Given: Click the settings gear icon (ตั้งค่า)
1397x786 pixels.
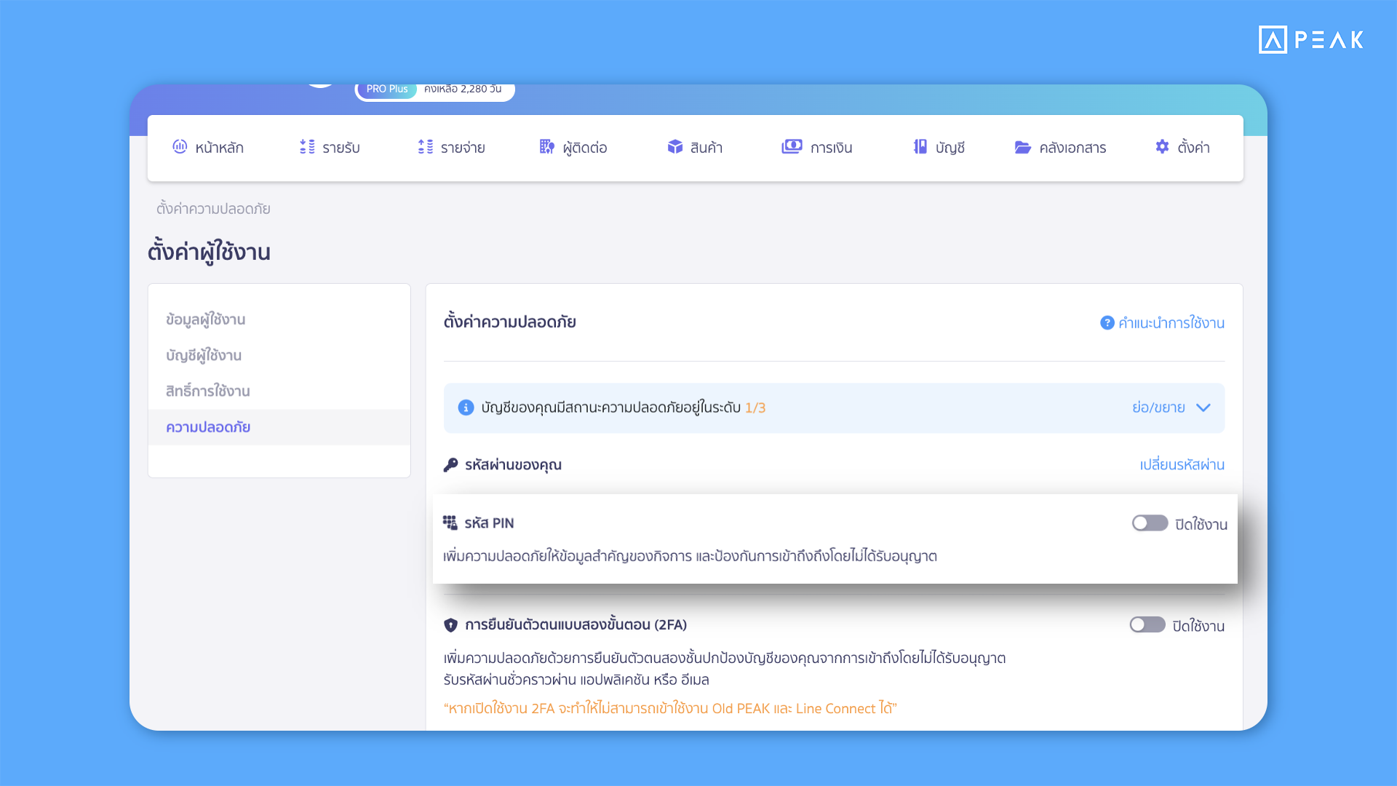Looking at the screenshot, I should click(1162, 147).
